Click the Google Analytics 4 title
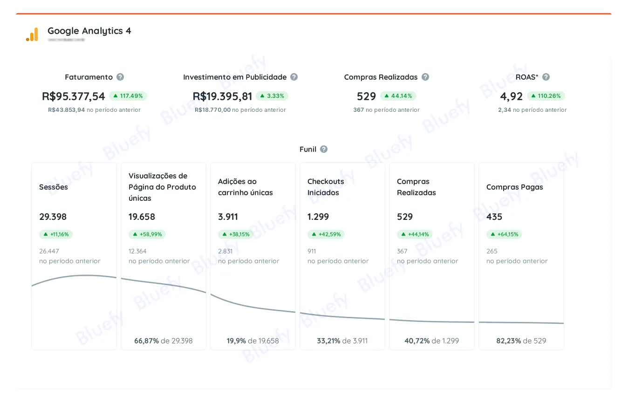 pyautogui.click(x=89, y=31)
